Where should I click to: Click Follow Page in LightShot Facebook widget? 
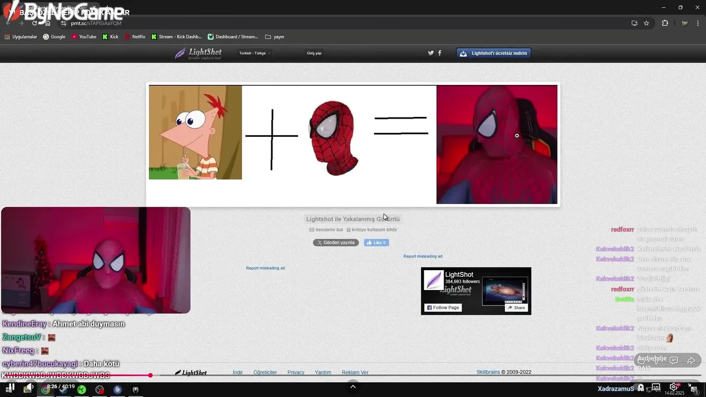443,308
